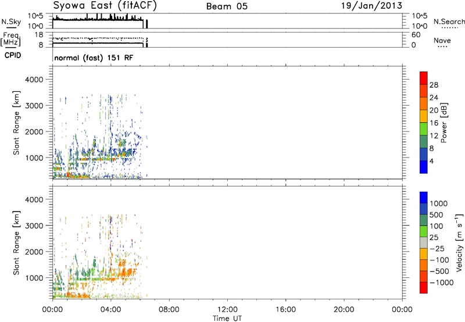Click the 'N.Sky' legend label
Viewport: 465px width, 322px height.
(11, 22)
